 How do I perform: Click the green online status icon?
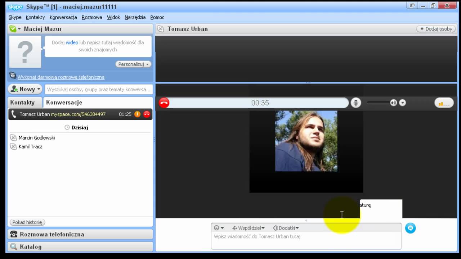tap(13, 29)
